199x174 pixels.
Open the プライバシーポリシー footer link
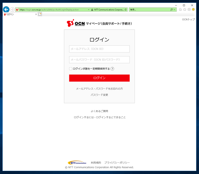pyautogui.click(x=117, y=163)
